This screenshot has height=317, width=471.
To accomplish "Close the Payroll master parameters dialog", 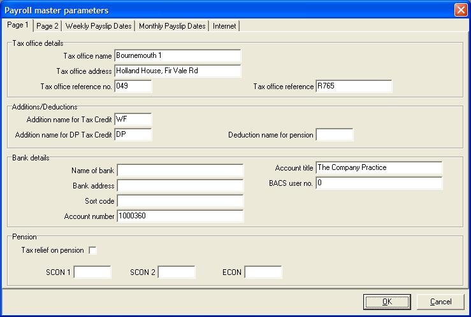I will tap(461, 10).
